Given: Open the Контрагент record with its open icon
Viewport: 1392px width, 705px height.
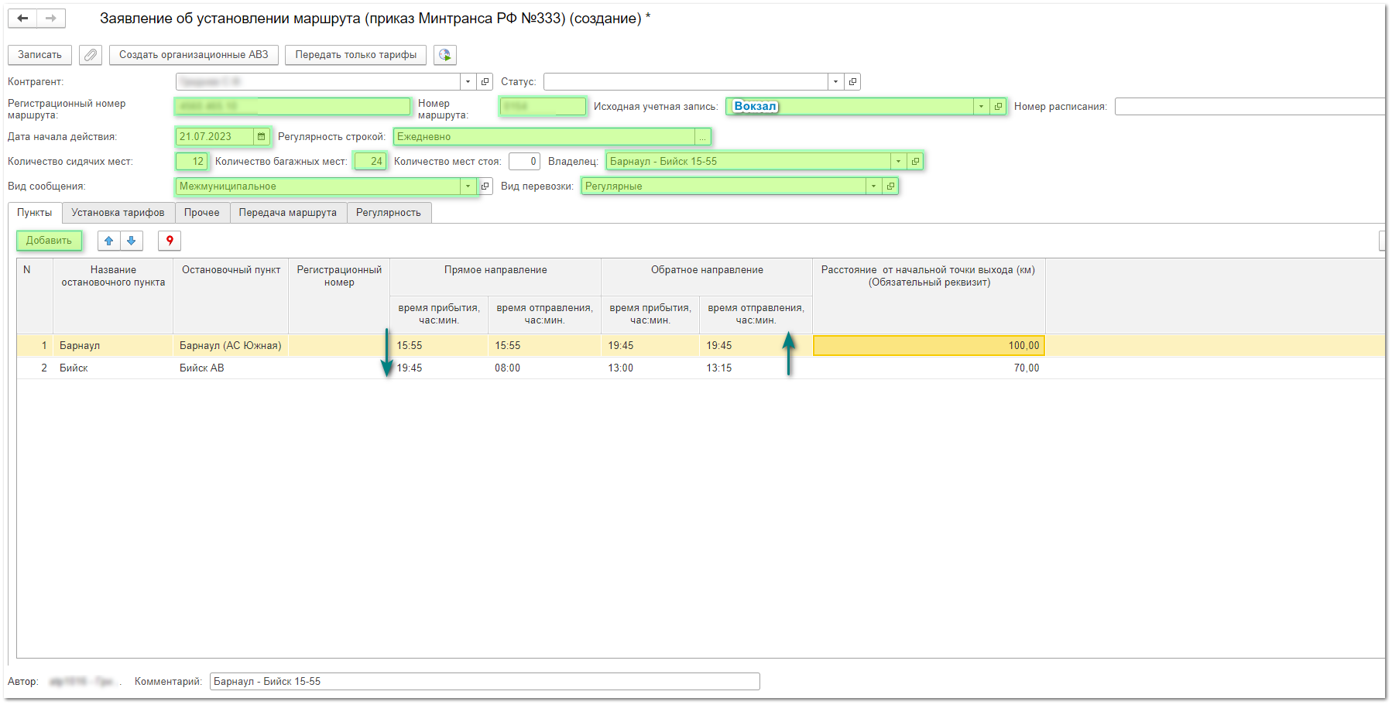Looking at the screenshot, I should pyautogui.click(x=485, y=82).
